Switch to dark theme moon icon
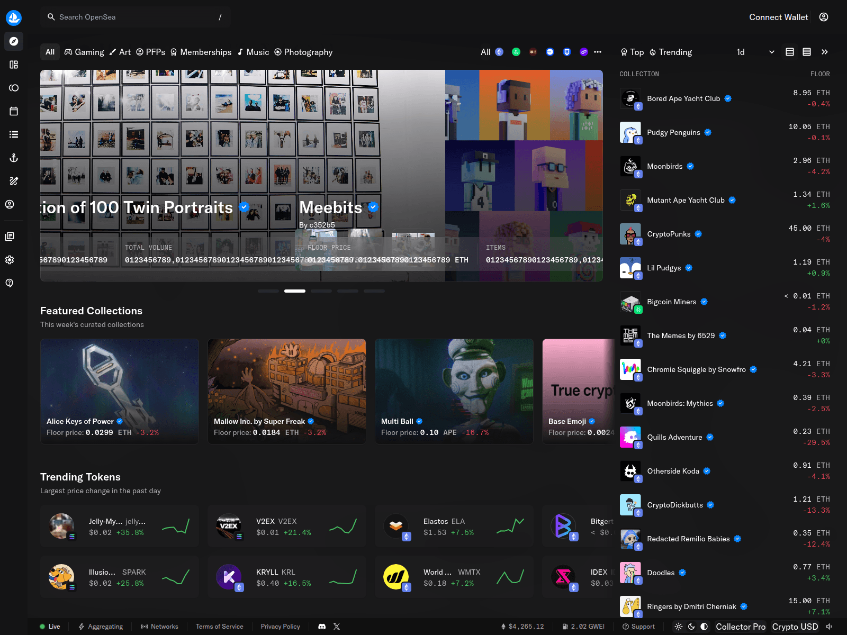This screenshot has width=847, height=635. tap(691, 627)
